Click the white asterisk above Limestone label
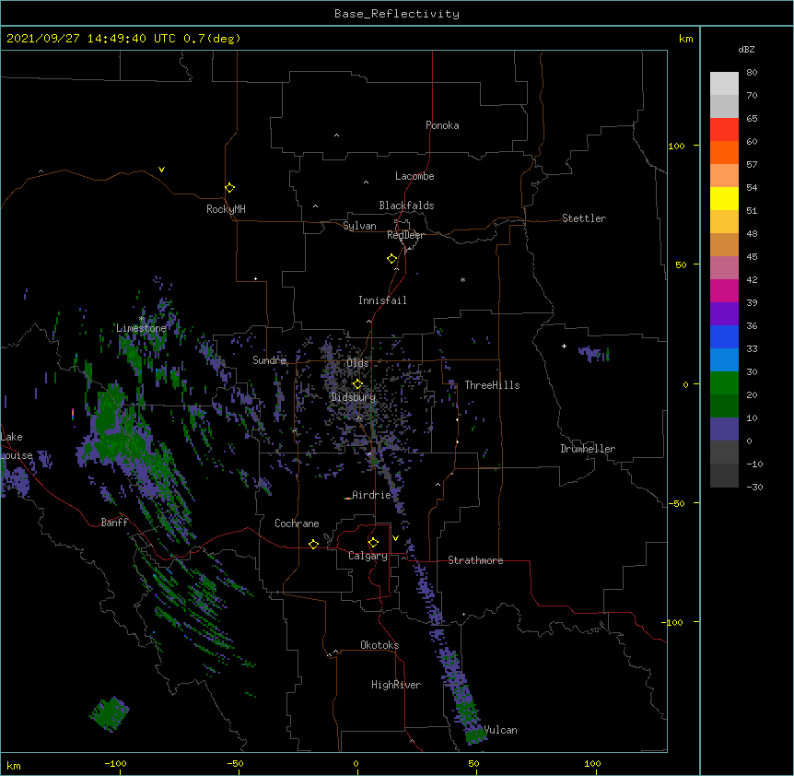Screen dimensions: 794x776 (x=142, y=319)
